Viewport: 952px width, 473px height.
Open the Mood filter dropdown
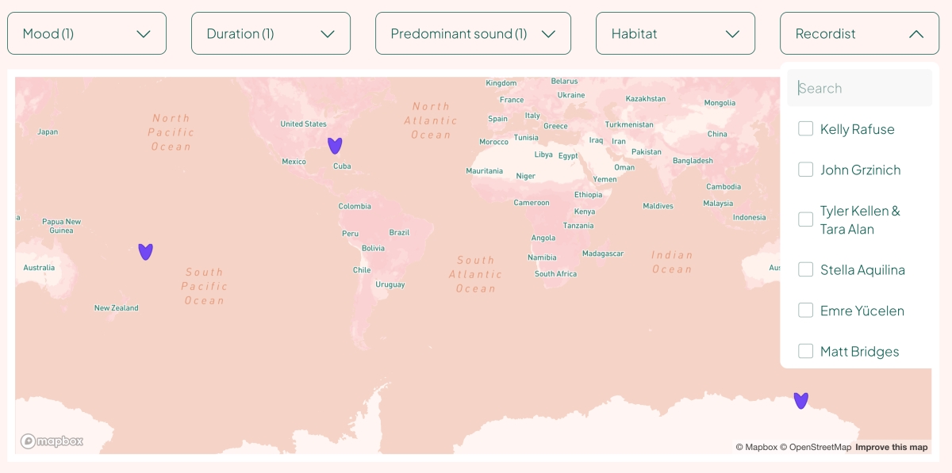[x=86, y=33]
